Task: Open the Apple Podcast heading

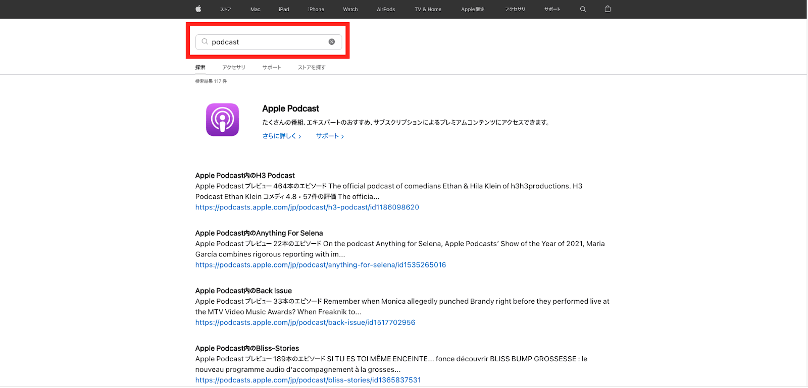Action: coord(291,108)
